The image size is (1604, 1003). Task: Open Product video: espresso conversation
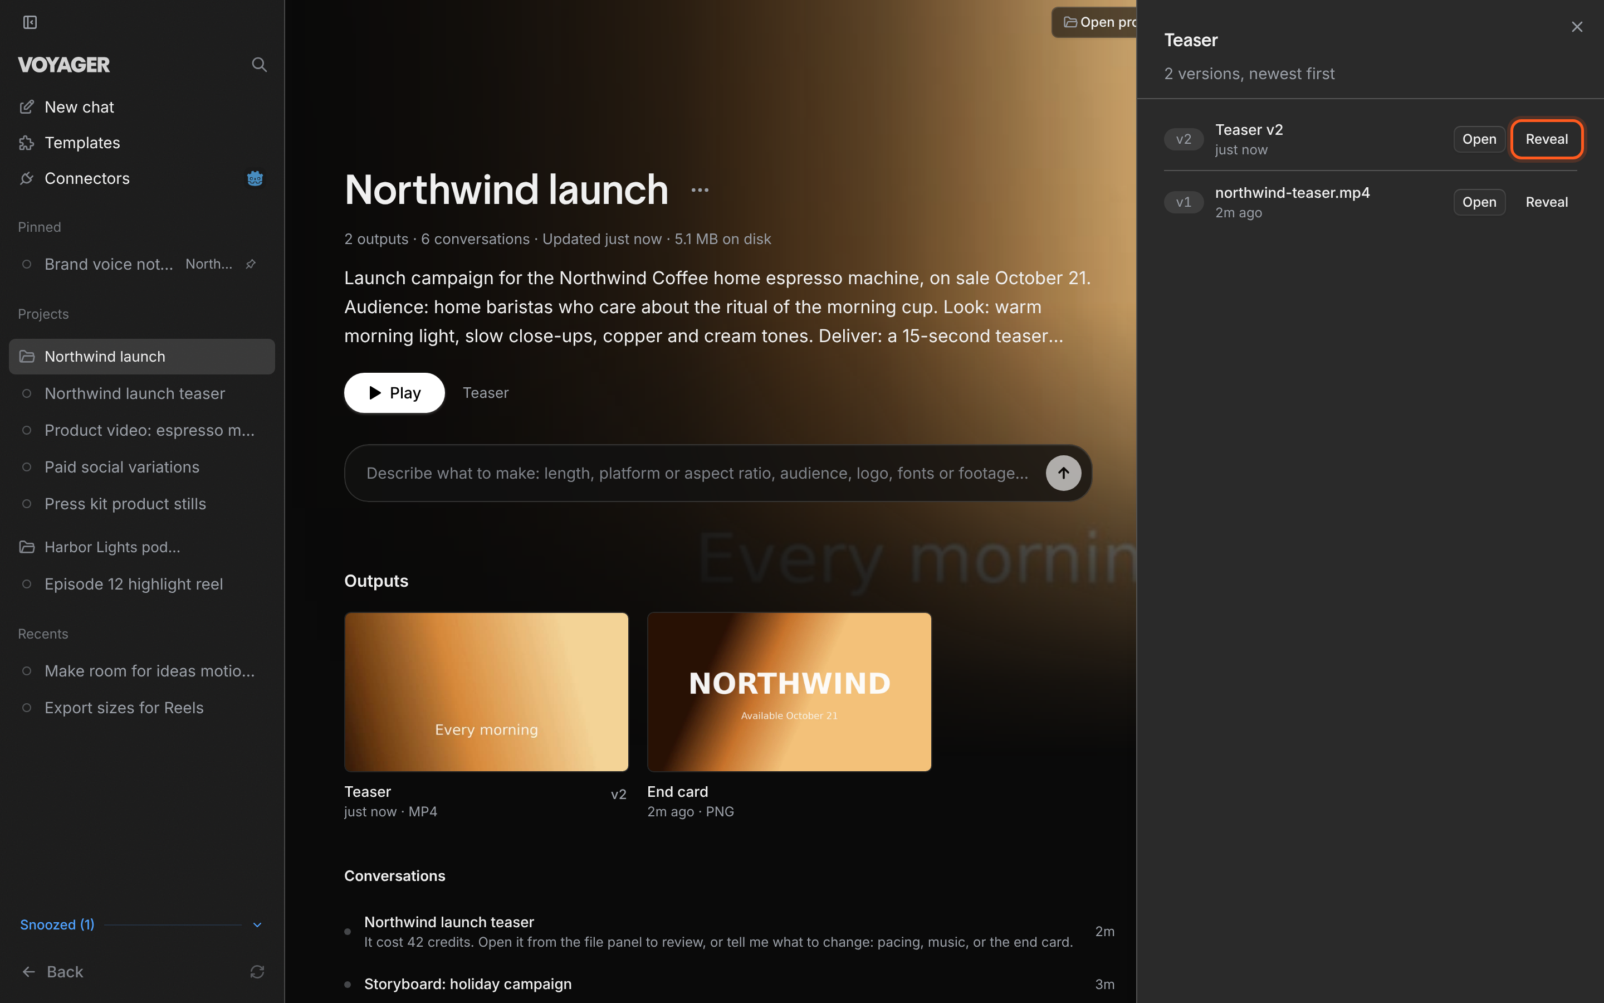tap(142, 431)
